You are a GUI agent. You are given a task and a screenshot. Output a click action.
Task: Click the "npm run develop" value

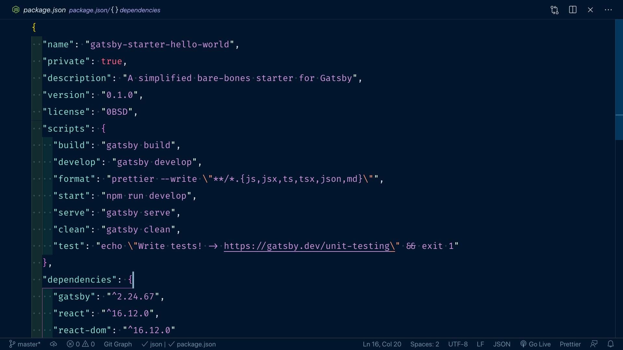click(147, 196)
